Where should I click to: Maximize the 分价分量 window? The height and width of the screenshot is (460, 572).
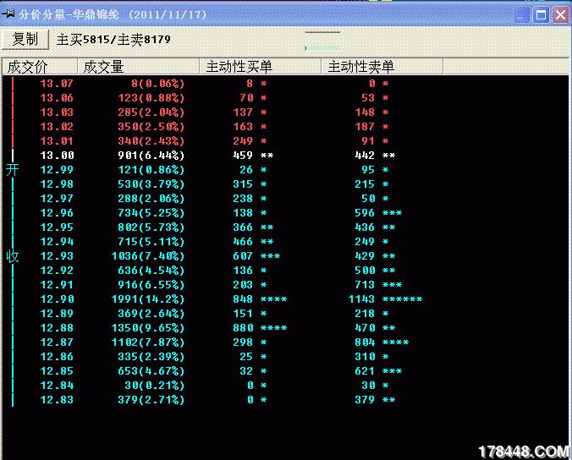541,15
